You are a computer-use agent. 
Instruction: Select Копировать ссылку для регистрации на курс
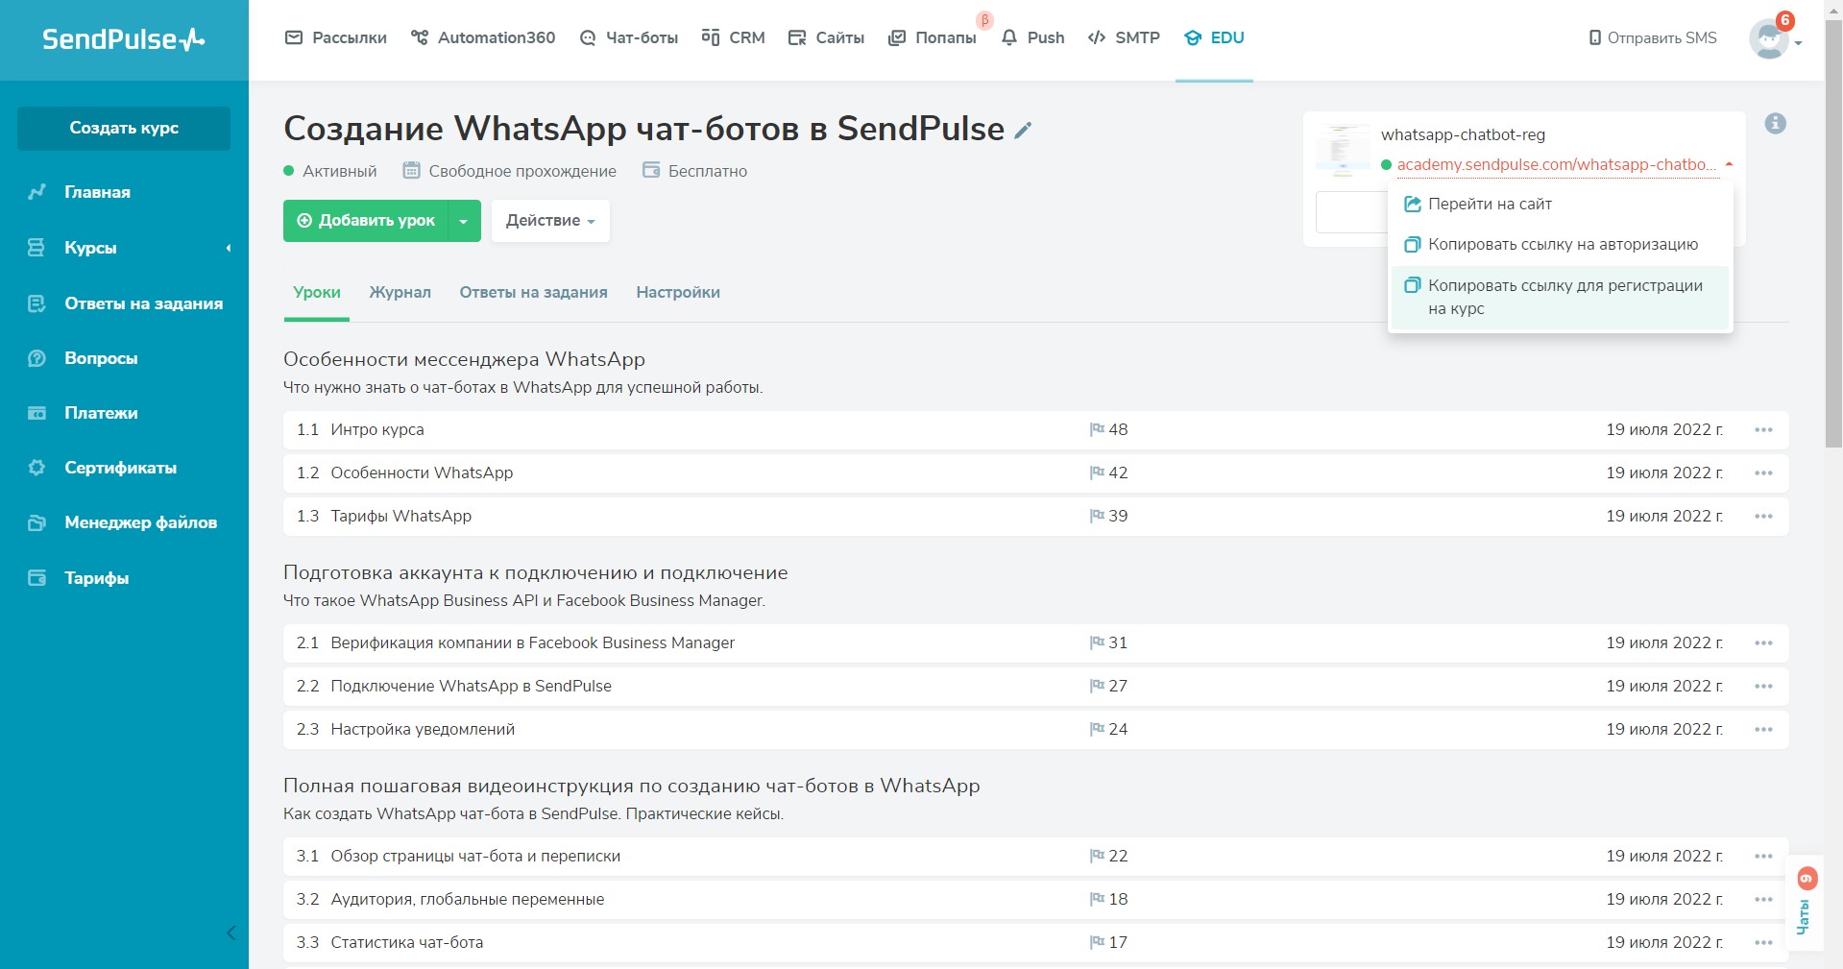coord(1561,297)
